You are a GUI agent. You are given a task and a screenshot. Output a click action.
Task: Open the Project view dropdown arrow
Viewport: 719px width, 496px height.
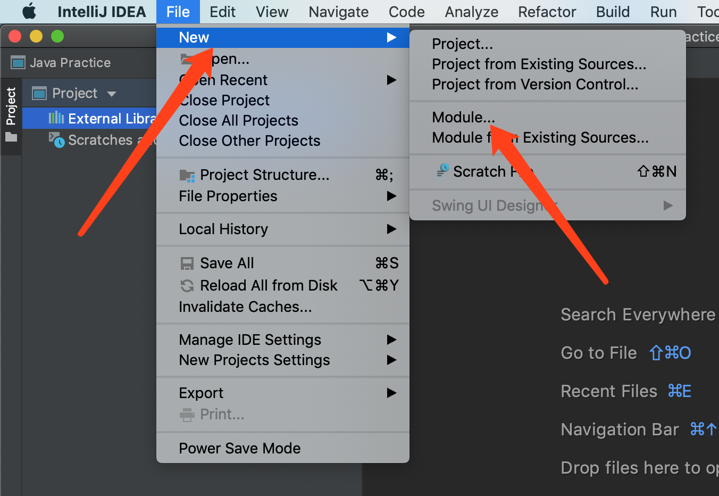coord(112,94)
